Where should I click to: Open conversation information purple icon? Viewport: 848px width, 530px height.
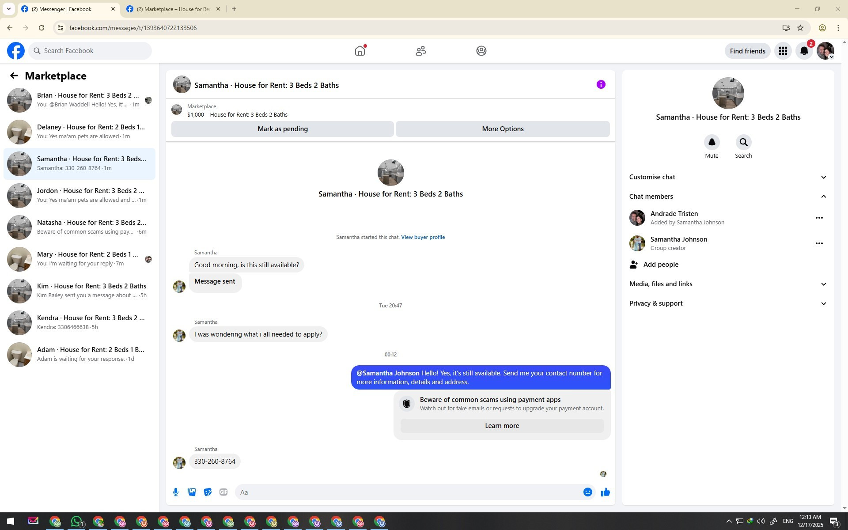pos(601,84)
